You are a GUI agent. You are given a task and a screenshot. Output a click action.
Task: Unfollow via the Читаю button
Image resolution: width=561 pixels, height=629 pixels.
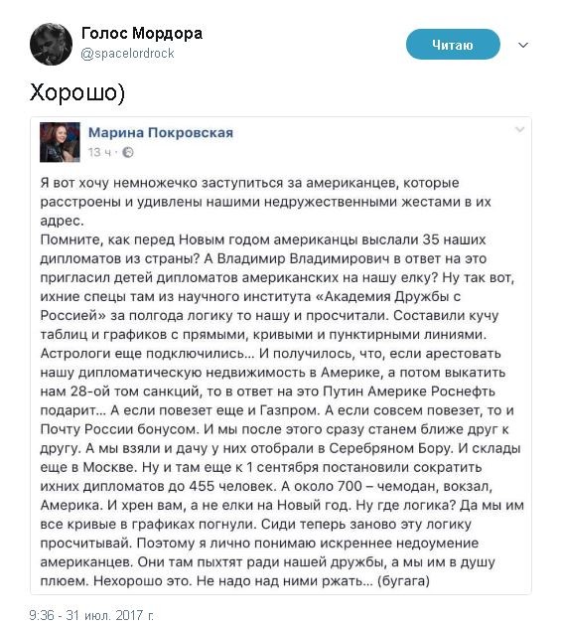[453, 45]
